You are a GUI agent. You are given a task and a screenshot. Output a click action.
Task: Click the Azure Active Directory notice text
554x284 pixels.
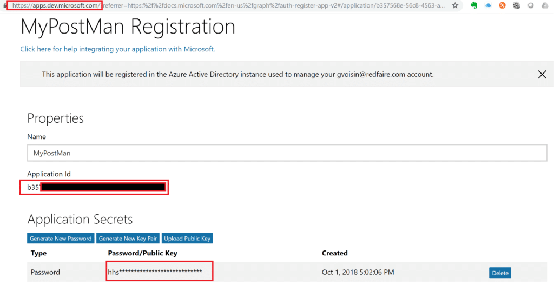click(x=238, y=74)
